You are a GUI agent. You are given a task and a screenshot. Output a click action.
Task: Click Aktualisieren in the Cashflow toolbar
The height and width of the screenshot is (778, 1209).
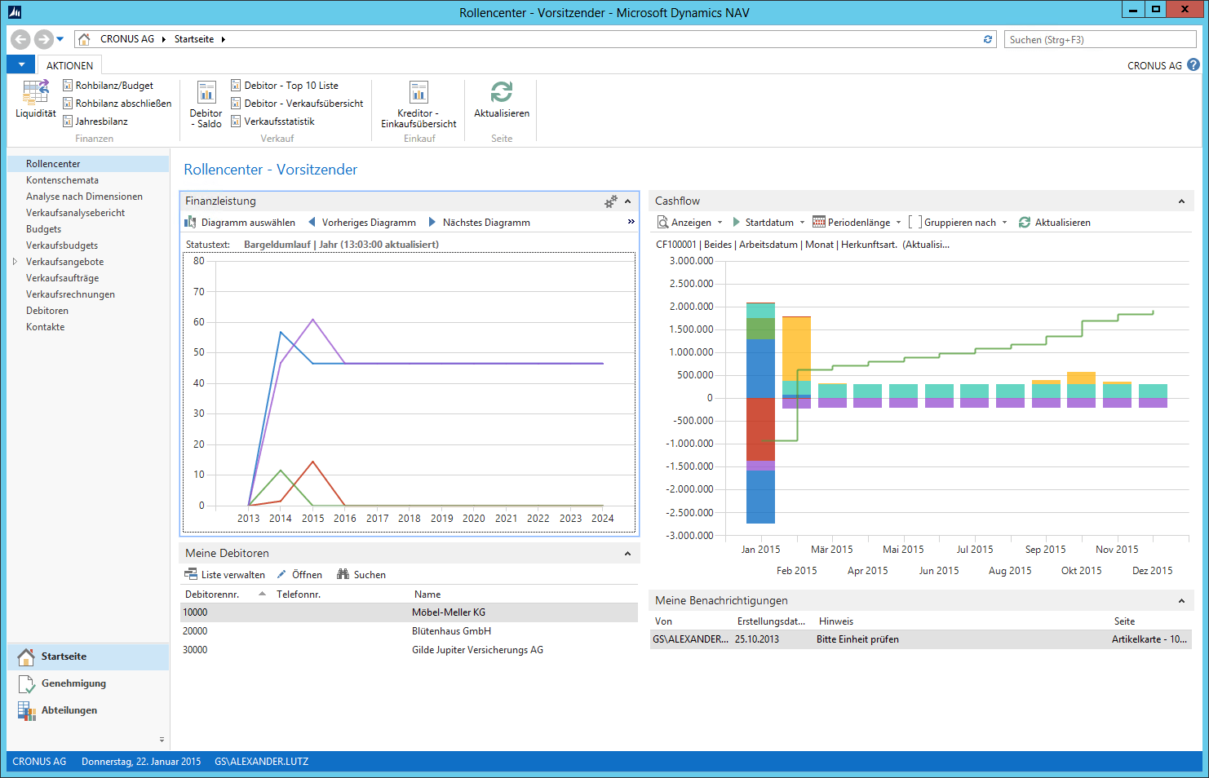coord(1055,223)
